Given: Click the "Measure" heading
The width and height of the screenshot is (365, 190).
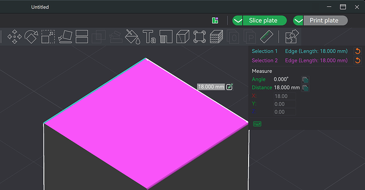Looking at the screenshot, I should pyautogui.click(x=262, y=71).
